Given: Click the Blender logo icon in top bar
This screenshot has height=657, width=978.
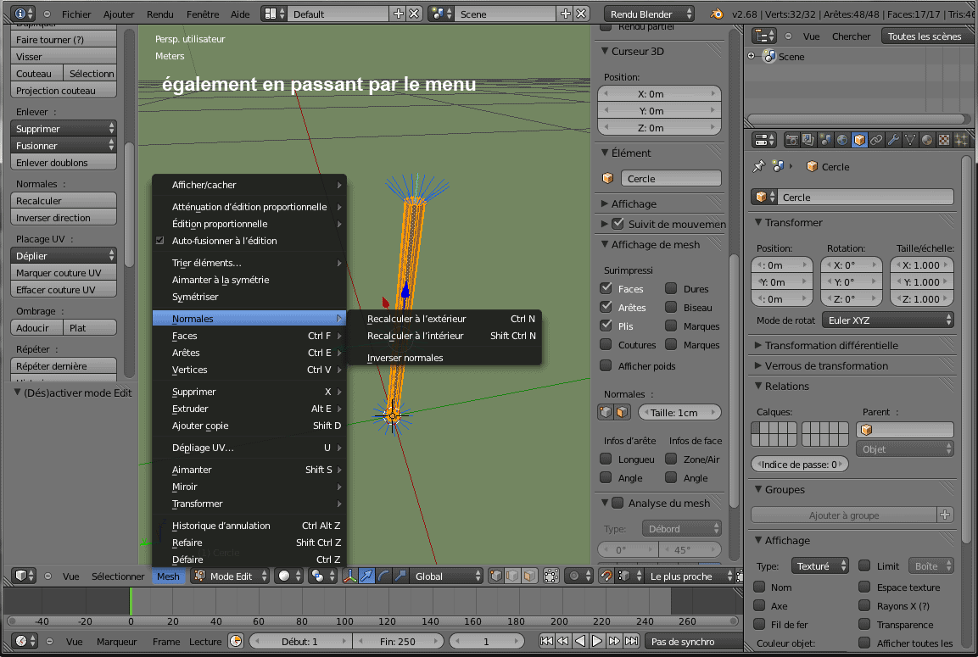Looking at the screenshot, I should tap(717, 14).
